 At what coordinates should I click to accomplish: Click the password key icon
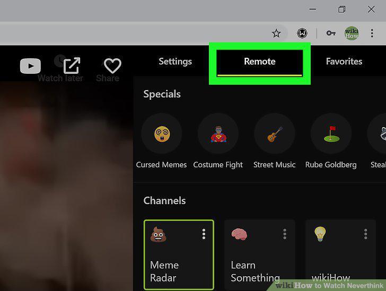pyautogui.click(x=331, y=33)
